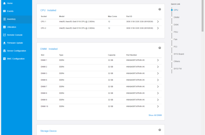Open the Events icon in sidebar
This screenshot has height=135, width=205.
click(4, 11)
